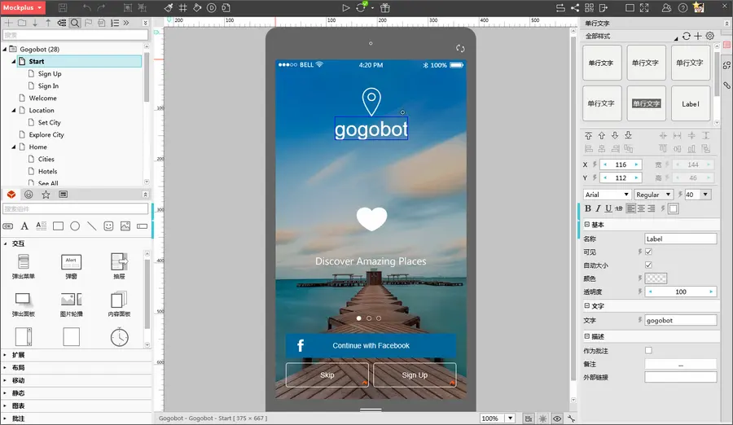Select the rectangle shape component
733x425 pixels.
[58, 226]
